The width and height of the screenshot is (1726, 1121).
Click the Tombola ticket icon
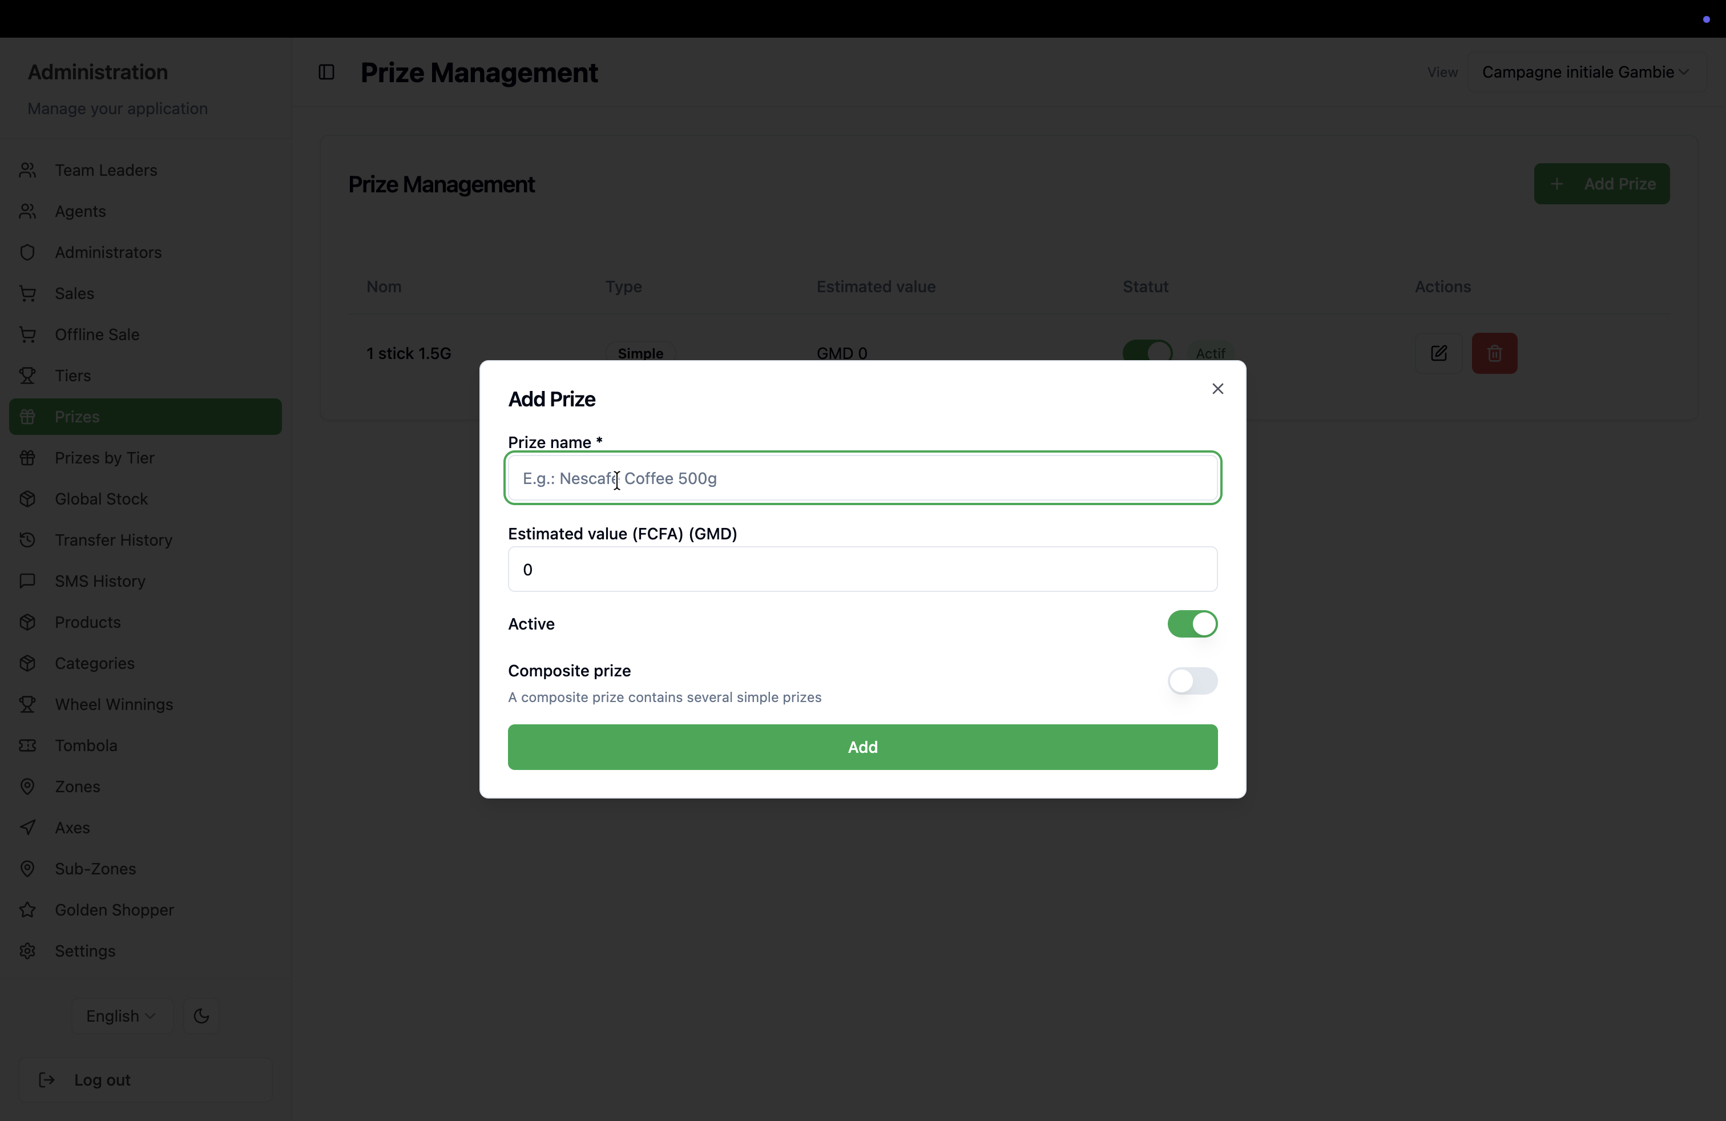click(27, 745)
